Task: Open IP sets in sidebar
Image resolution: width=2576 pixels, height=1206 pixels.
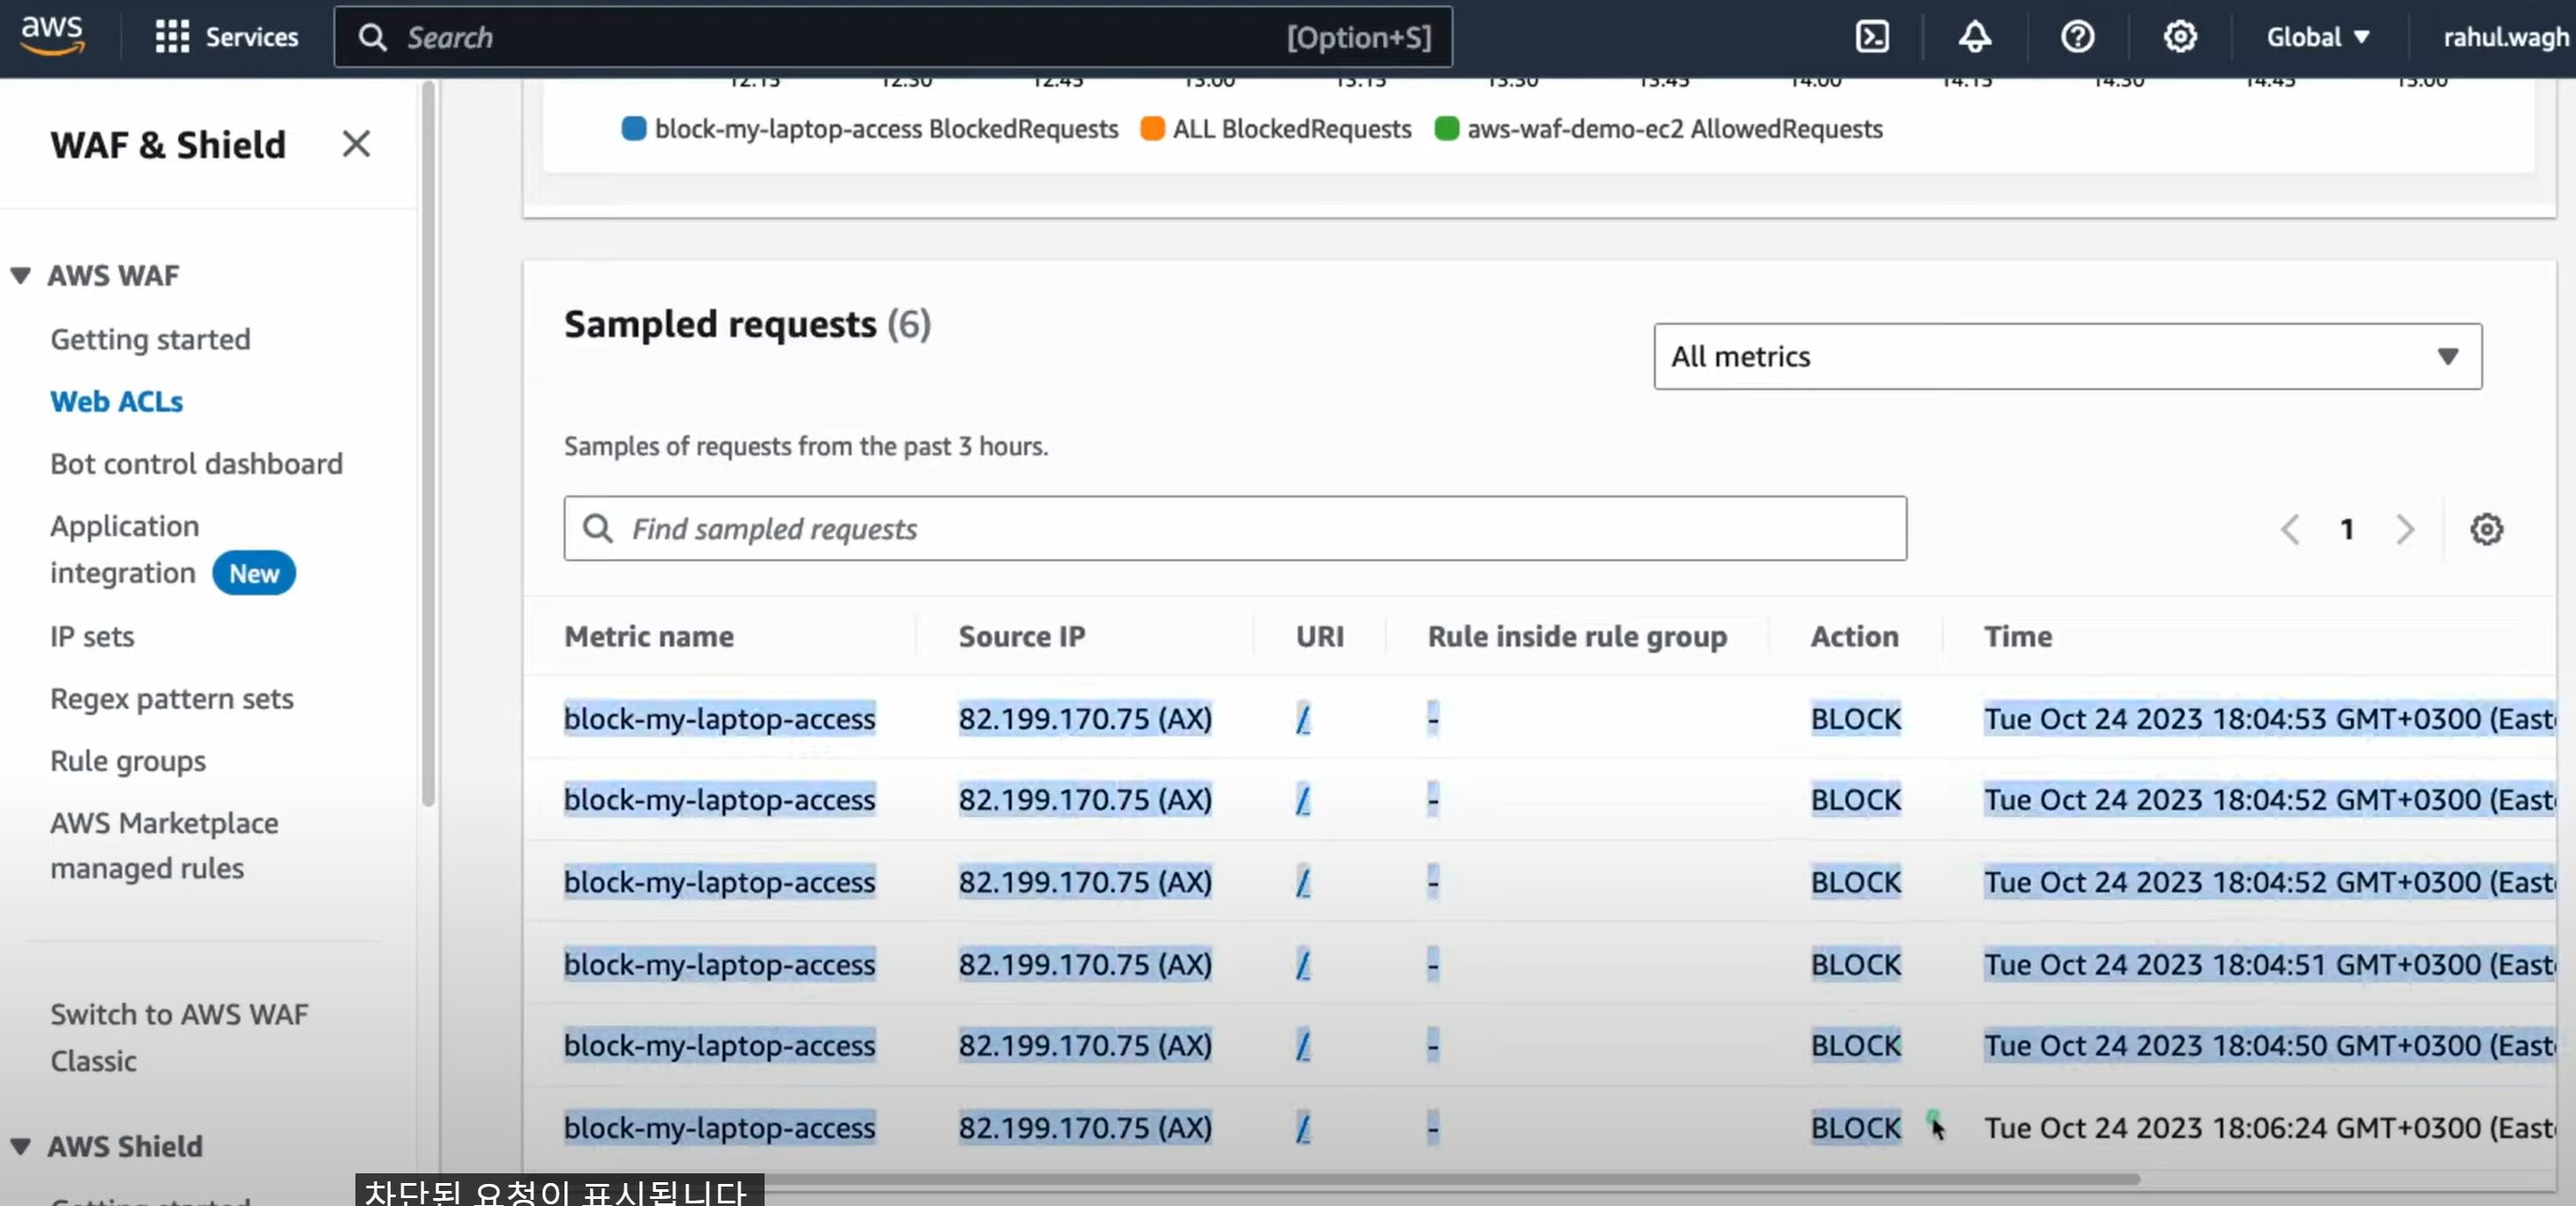Action: pos(92,636)
